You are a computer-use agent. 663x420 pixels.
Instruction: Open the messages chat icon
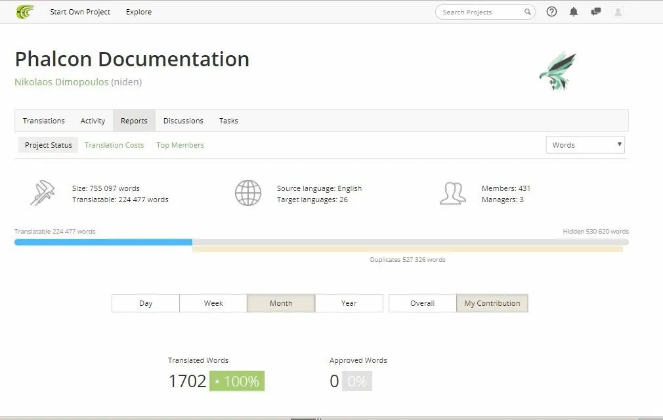(x=596, y=12)
